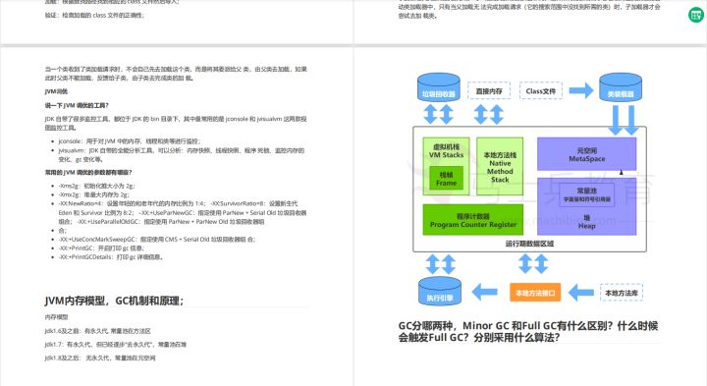Click the Class文件 dashed box
The width and height of the screenshot is (707, 386).
pos(541,90)
